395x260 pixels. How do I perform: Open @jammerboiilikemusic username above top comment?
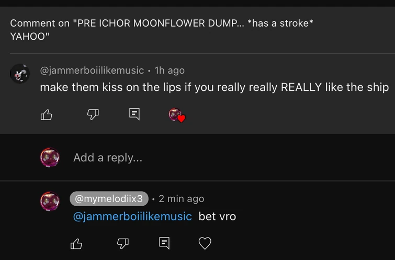[x=92, y=70]
